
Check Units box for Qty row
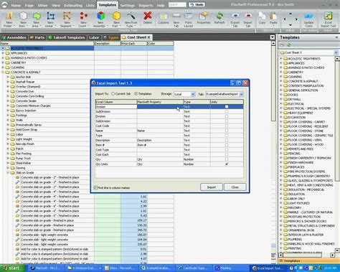(227, 159)
